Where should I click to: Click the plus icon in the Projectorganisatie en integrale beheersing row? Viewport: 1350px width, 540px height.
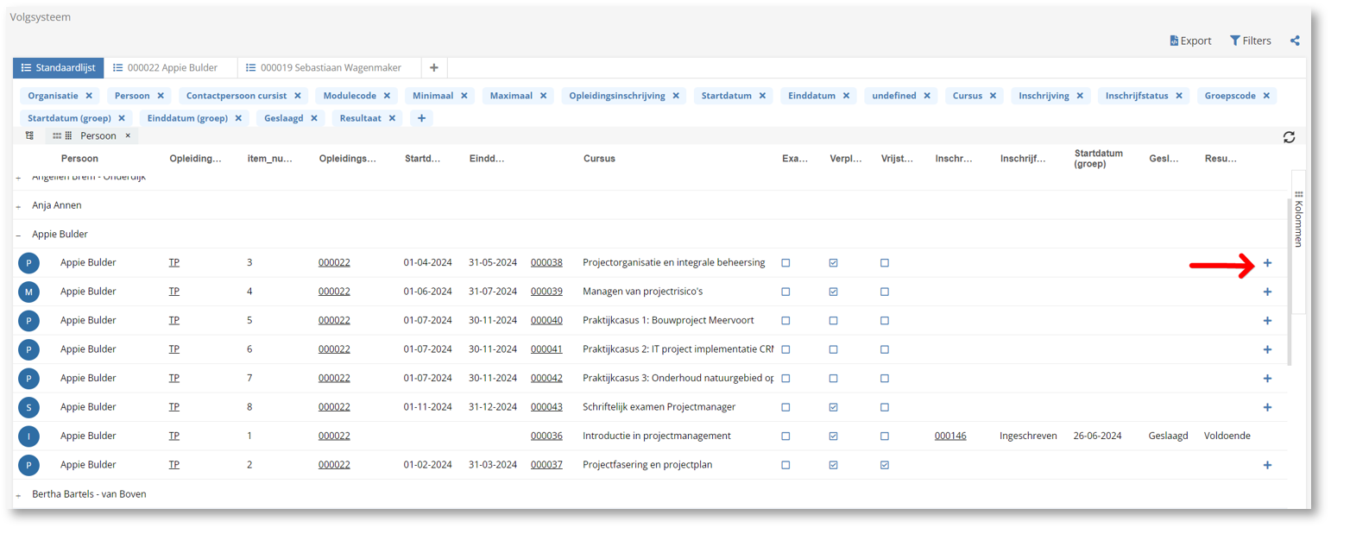coord(1267,262)
